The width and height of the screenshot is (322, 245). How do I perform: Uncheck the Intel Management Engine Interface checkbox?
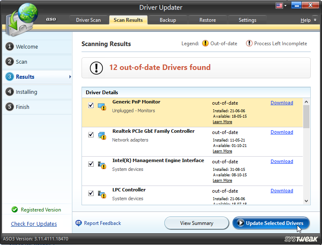91,164
